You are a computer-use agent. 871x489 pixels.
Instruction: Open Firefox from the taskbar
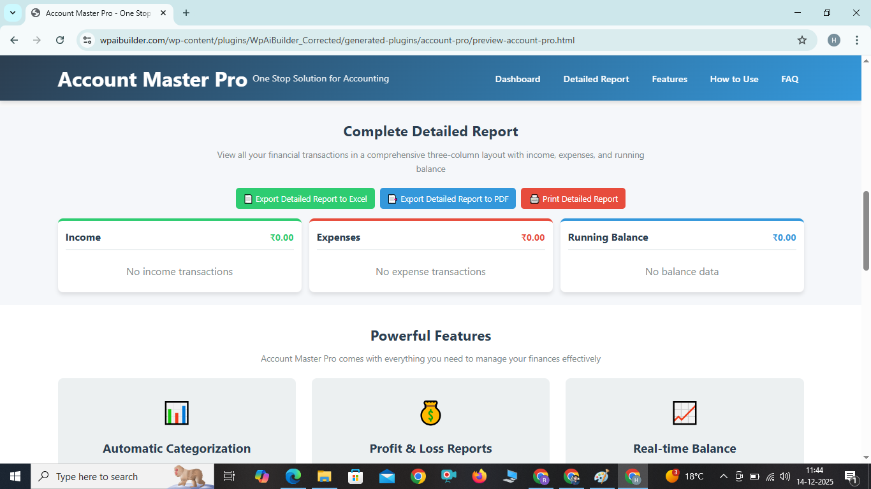[479, 476]
